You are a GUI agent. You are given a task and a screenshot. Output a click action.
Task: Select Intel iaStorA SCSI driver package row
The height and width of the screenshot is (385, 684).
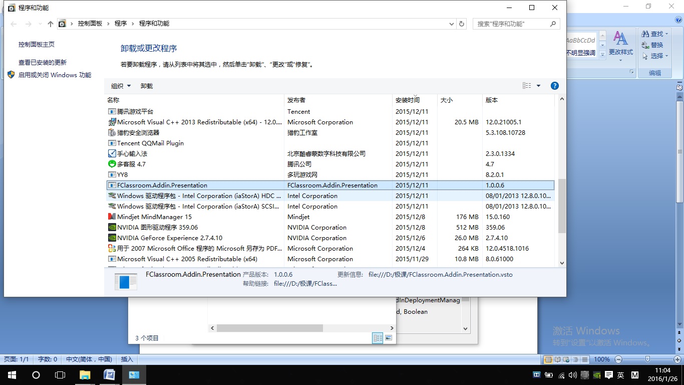[x=330, y=207]
